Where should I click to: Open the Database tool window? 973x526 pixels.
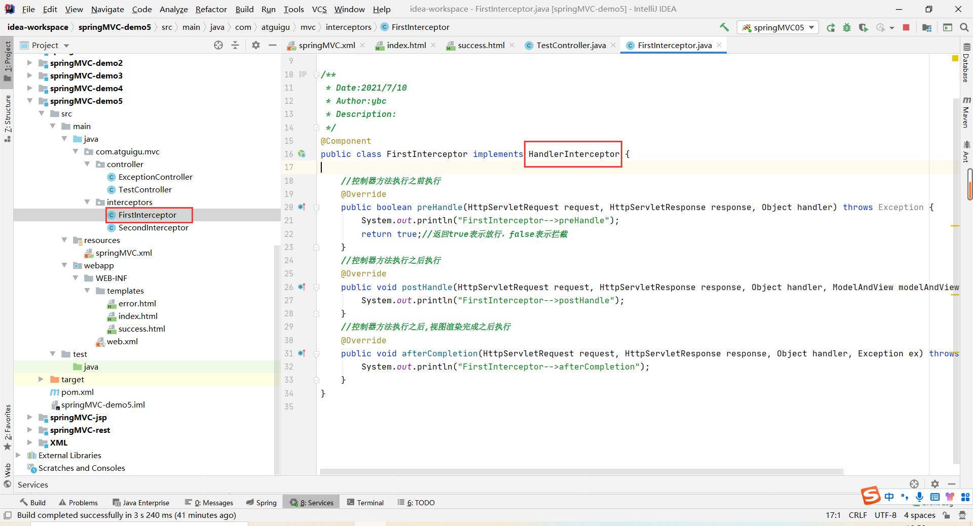point(966,62)
